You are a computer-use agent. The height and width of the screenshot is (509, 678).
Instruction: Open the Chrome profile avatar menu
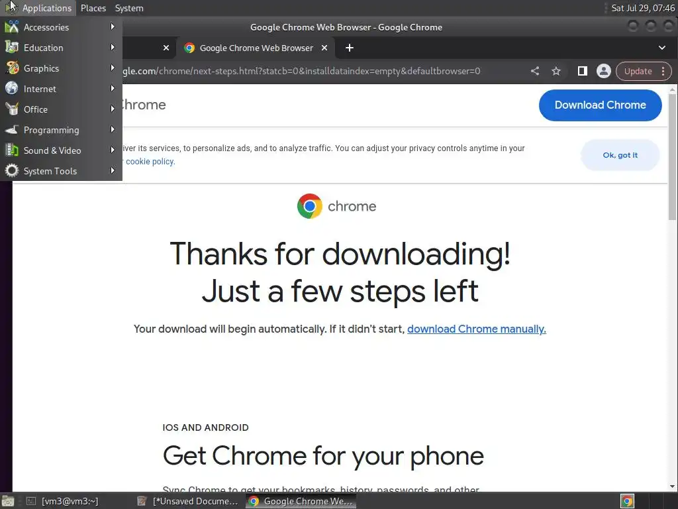click(604, 71)
